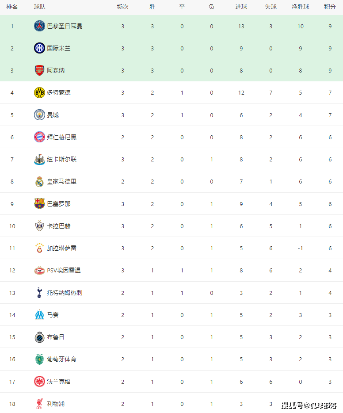
Task: Click the Paris Saint-Germain club crest
Action: click(40, 26)
